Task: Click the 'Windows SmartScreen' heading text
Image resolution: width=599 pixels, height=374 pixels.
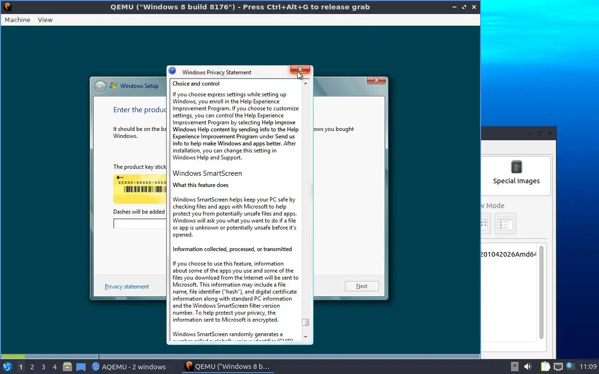Action: click(207, 173)
